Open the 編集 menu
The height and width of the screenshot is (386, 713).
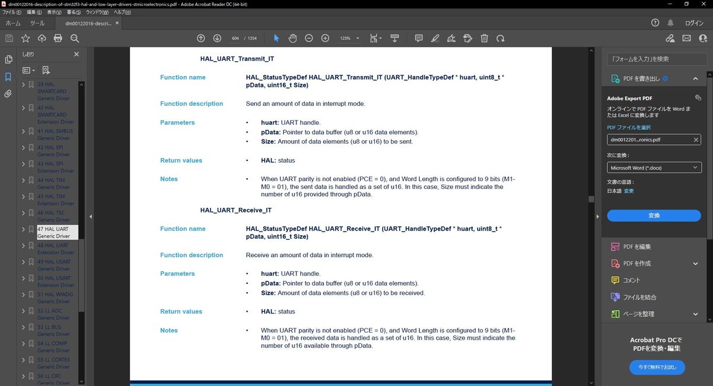(35, 12)
